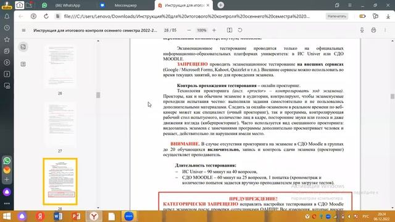Click the fit to page button

tap(230, 30)
